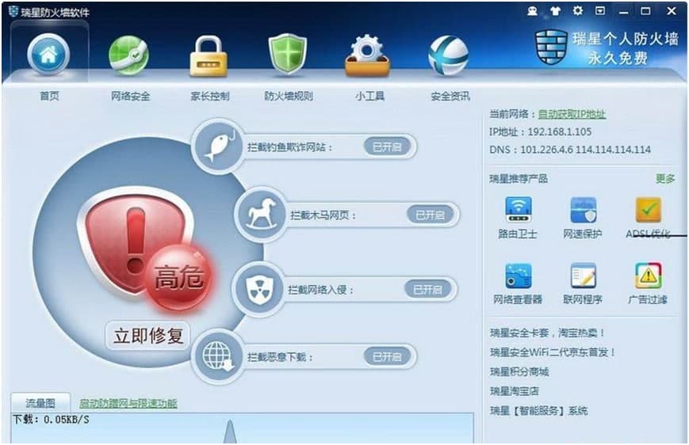Toggle 拦截钓鱼欺诈网站 已开启 switch
Screen dimensions: 689x445
pyautogui.click(x=387, y=146)
